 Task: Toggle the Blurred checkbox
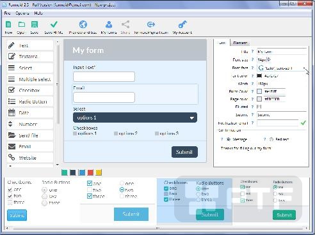point(259,107)
